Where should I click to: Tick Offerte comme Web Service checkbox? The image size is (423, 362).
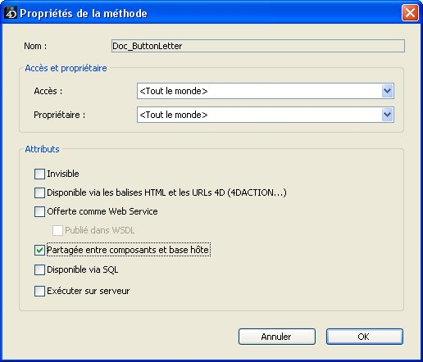[x=39, y=211]
